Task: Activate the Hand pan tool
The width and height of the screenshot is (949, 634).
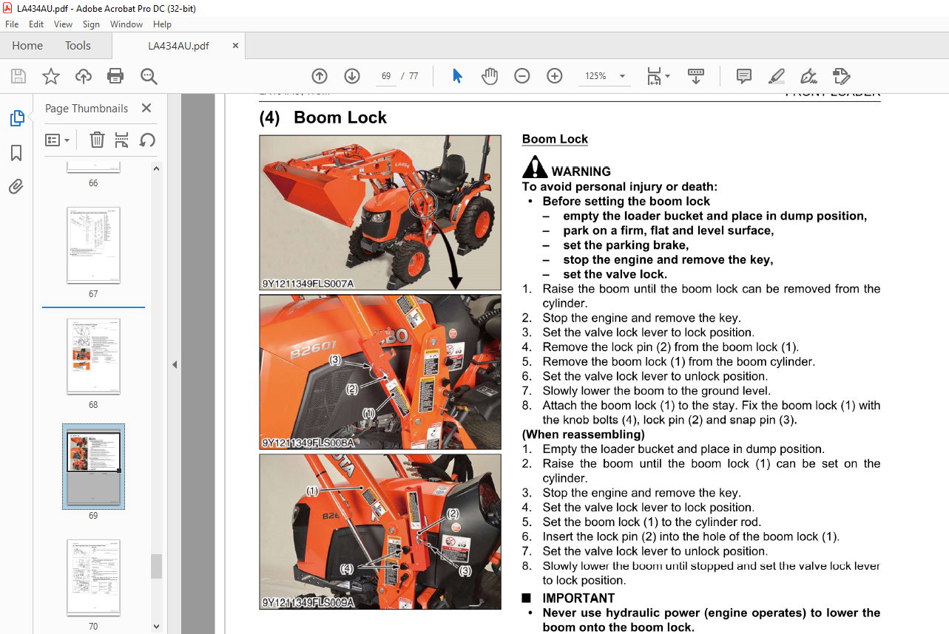Action: pos(490,76)
